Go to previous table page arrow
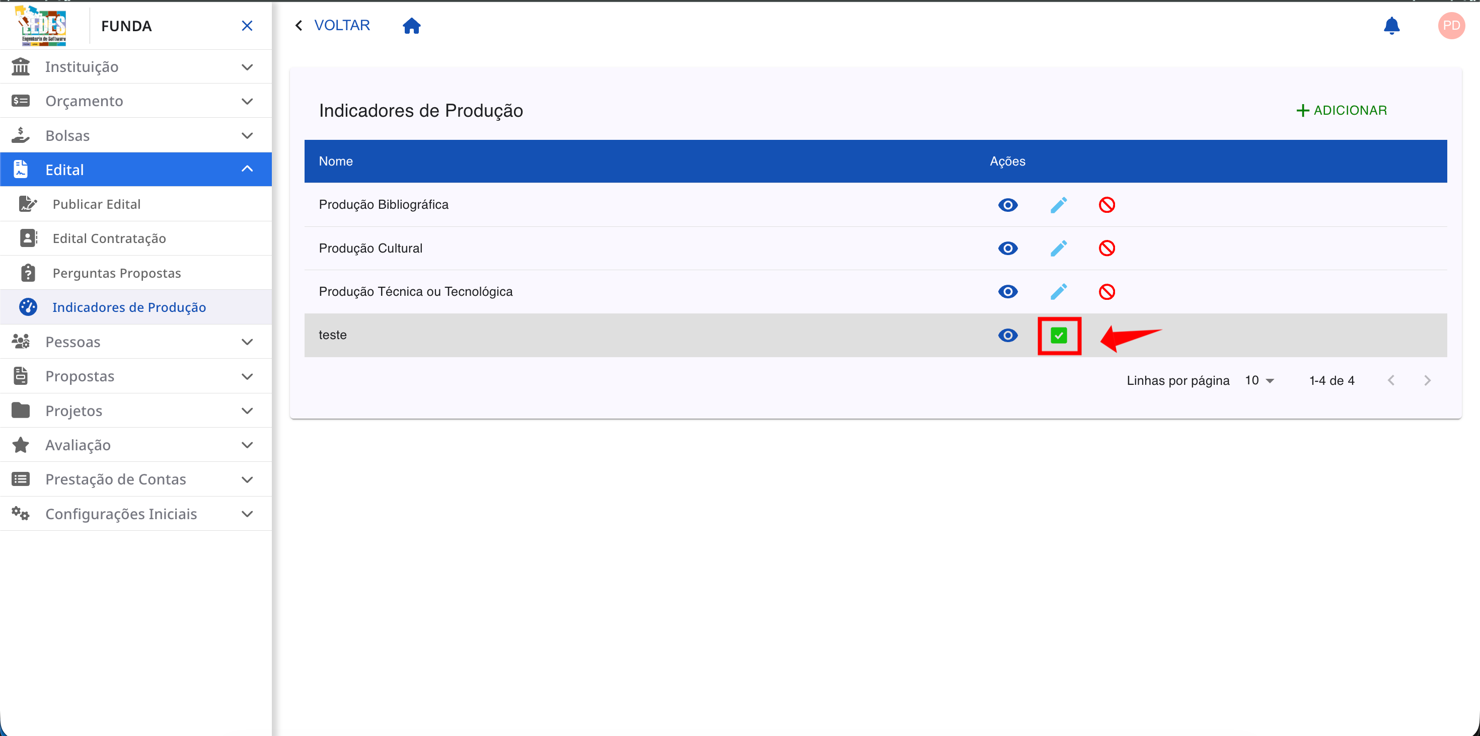The image size is (1480, 736). point(1390,380)
